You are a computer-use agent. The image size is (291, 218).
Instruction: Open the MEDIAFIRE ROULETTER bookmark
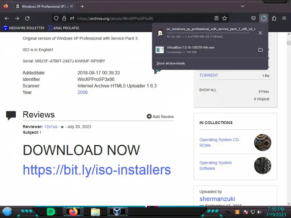24,28
